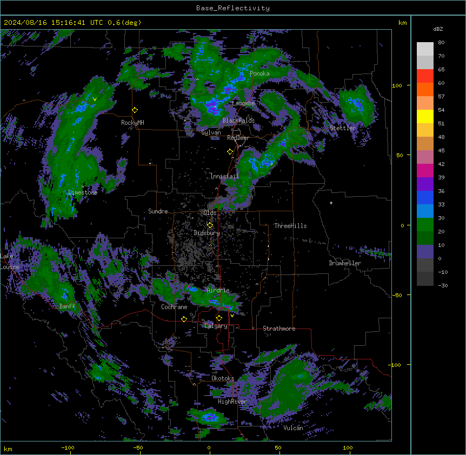Select the Drumheller label
Screen dimensions: 466x455
coord(345,263)
